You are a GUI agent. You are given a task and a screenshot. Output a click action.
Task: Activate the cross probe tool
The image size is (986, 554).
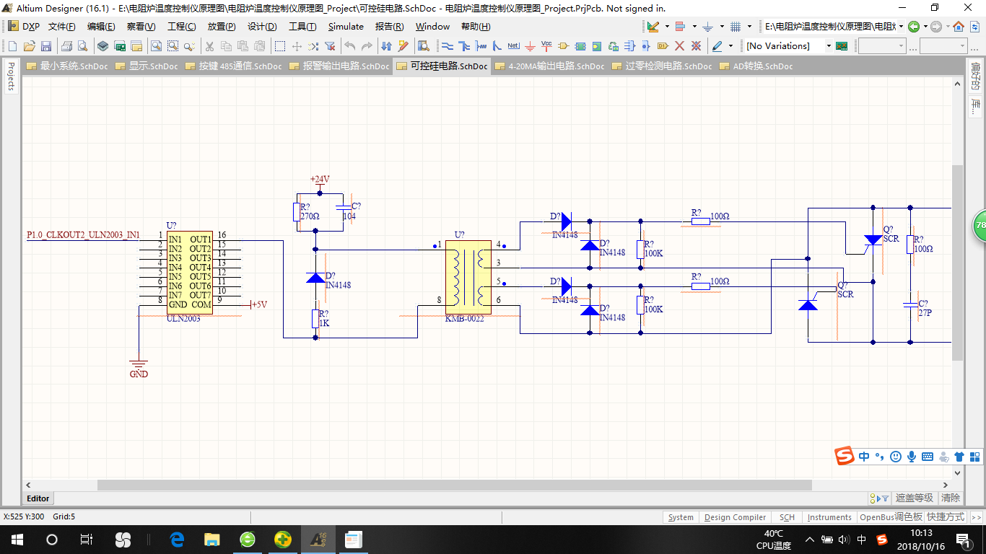403,46
